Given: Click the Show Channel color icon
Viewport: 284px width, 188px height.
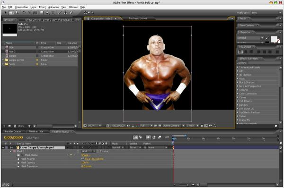Looking at the screenshot, I should (137, 126).
